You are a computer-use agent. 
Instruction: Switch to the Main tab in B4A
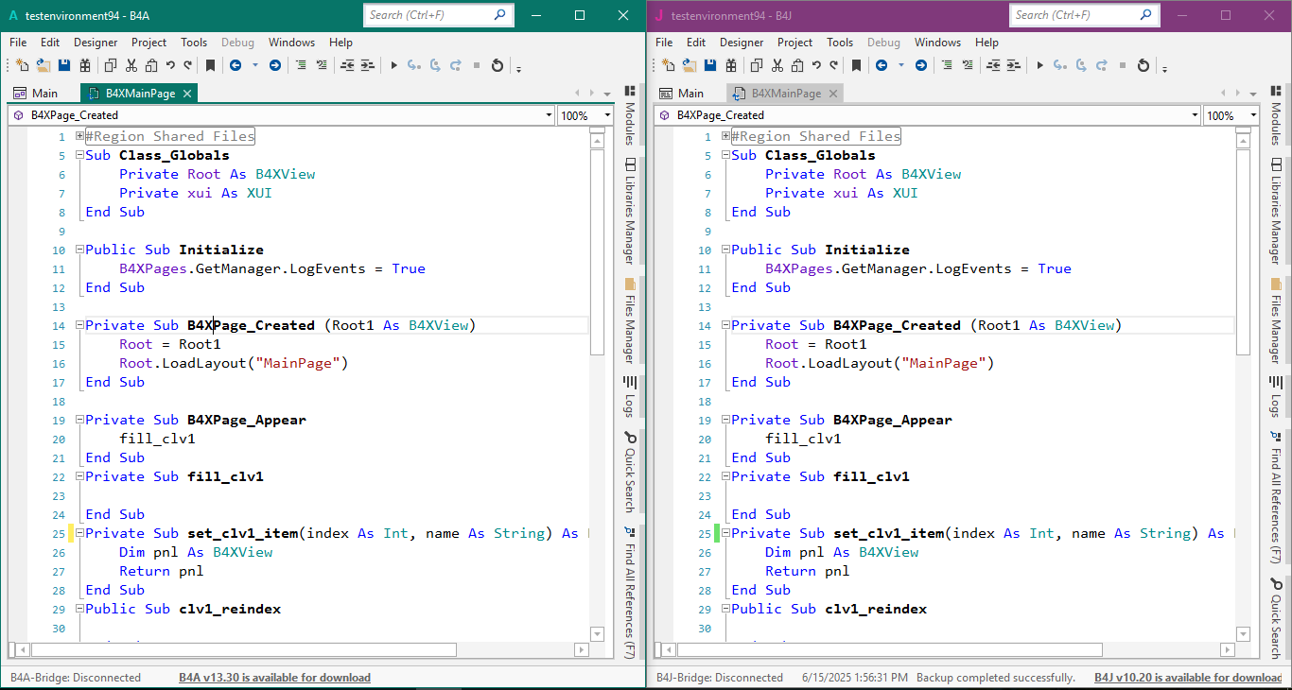[x=43, y=92]
